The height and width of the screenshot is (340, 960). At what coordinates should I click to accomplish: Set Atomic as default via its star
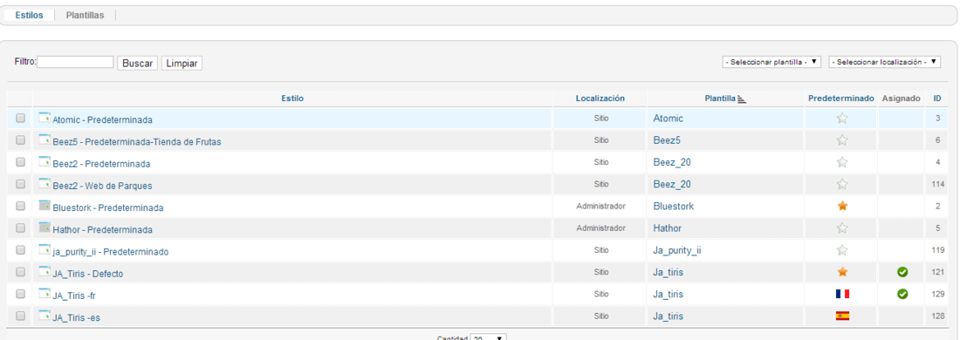(842, 119)
